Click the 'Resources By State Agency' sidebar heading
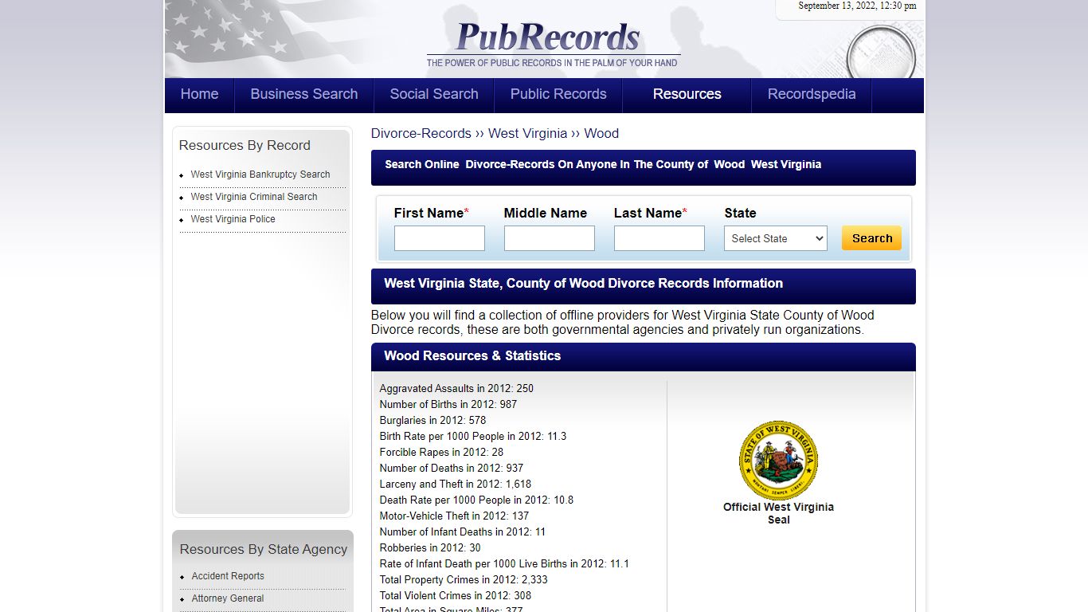Image resolution: width=1088 pixels, height=612 pixels. 264,549
